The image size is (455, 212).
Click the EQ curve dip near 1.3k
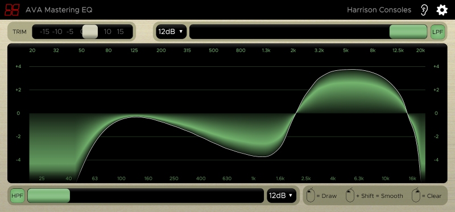coord(263,156)
